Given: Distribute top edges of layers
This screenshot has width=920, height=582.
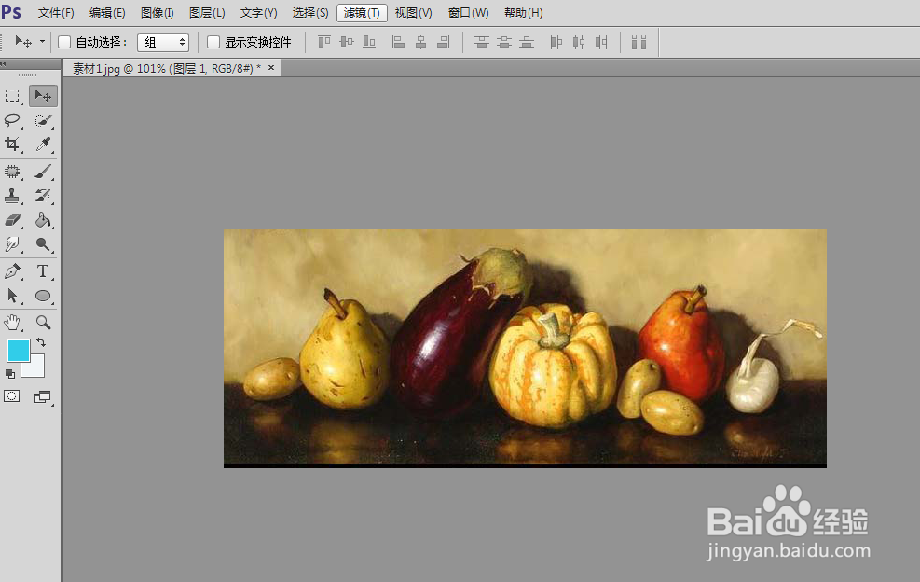Looking at the screenshot, I should point(482,42).
